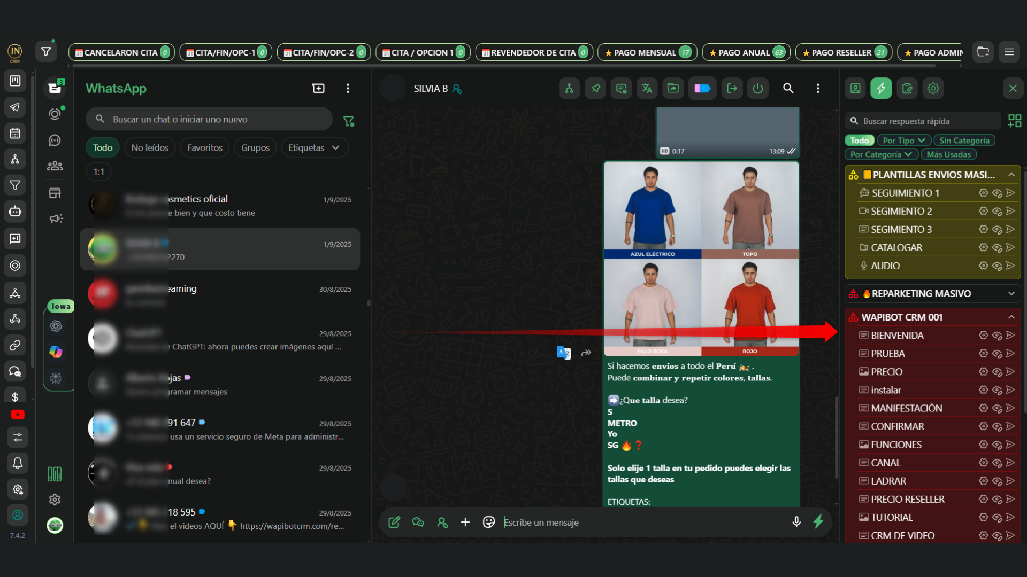This screenshot has height=577, width=1027.
Task: Click the pin icon in chat header
Action: (595, 89)
